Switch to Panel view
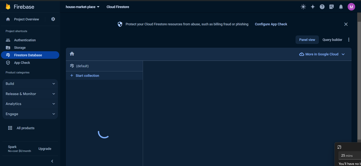Image resolution: width=361 pixels, height=166 pixels. tap(307, 40)
